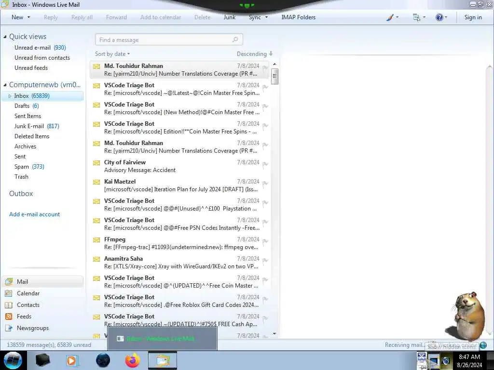
Task: Click the Windows Start orb
Action: [x=13, y=360]
